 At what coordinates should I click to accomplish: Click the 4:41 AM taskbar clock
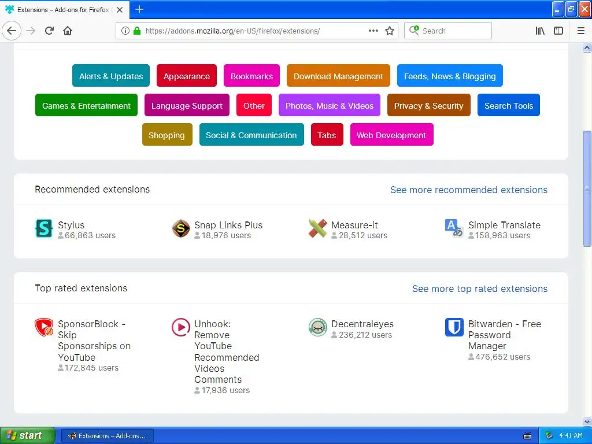[571, 435]
